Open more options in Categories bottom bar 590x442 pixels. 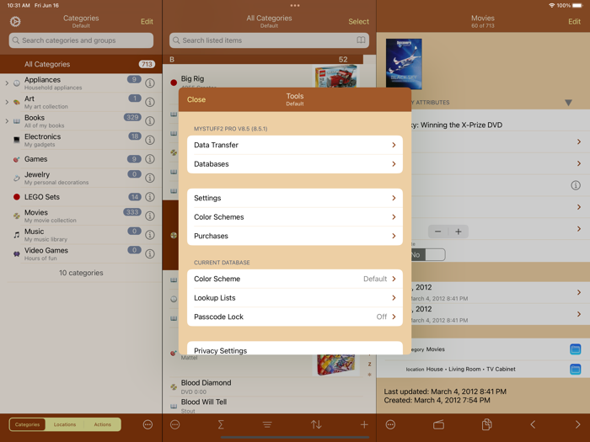click(x=147, y=424)
